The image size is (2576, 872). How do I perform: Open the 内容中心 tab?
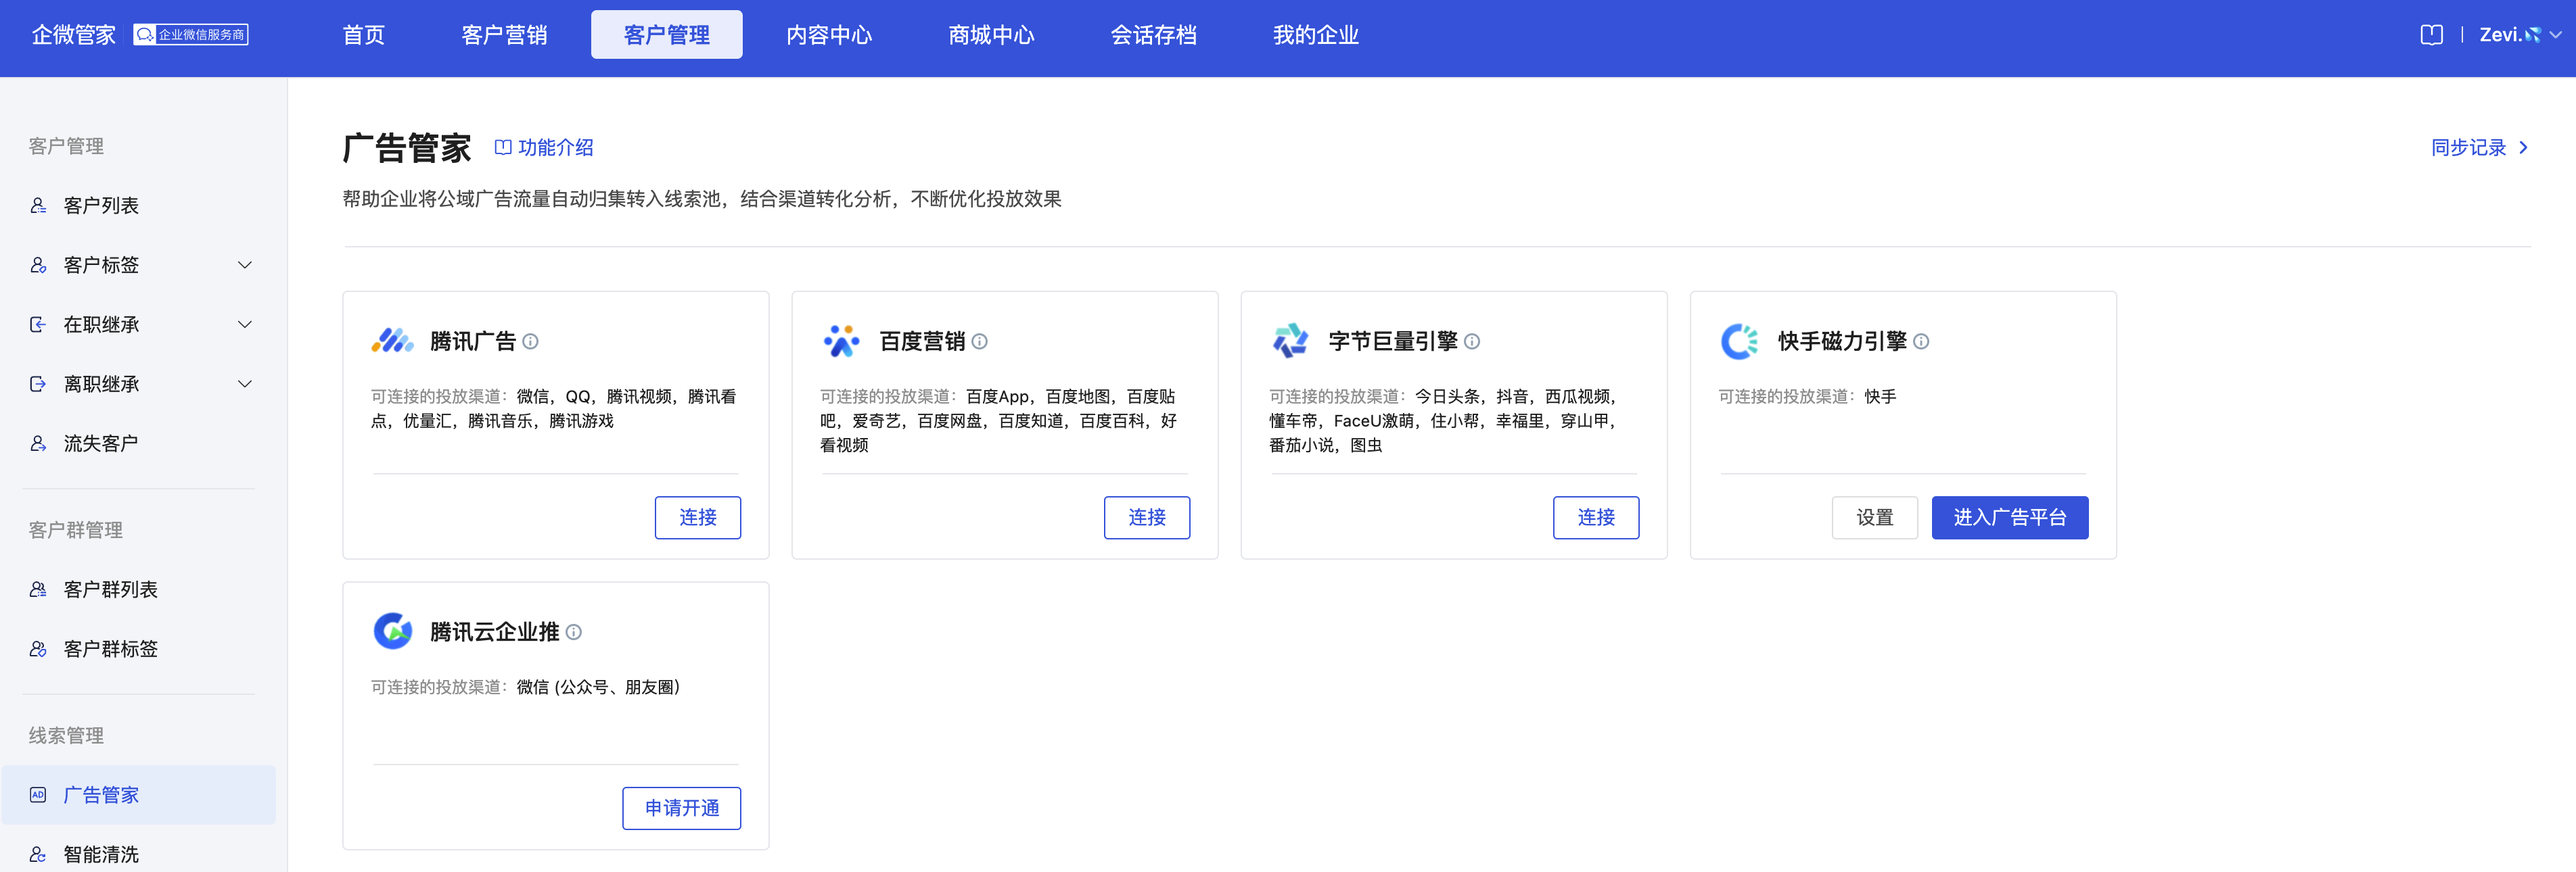(828, 35)
